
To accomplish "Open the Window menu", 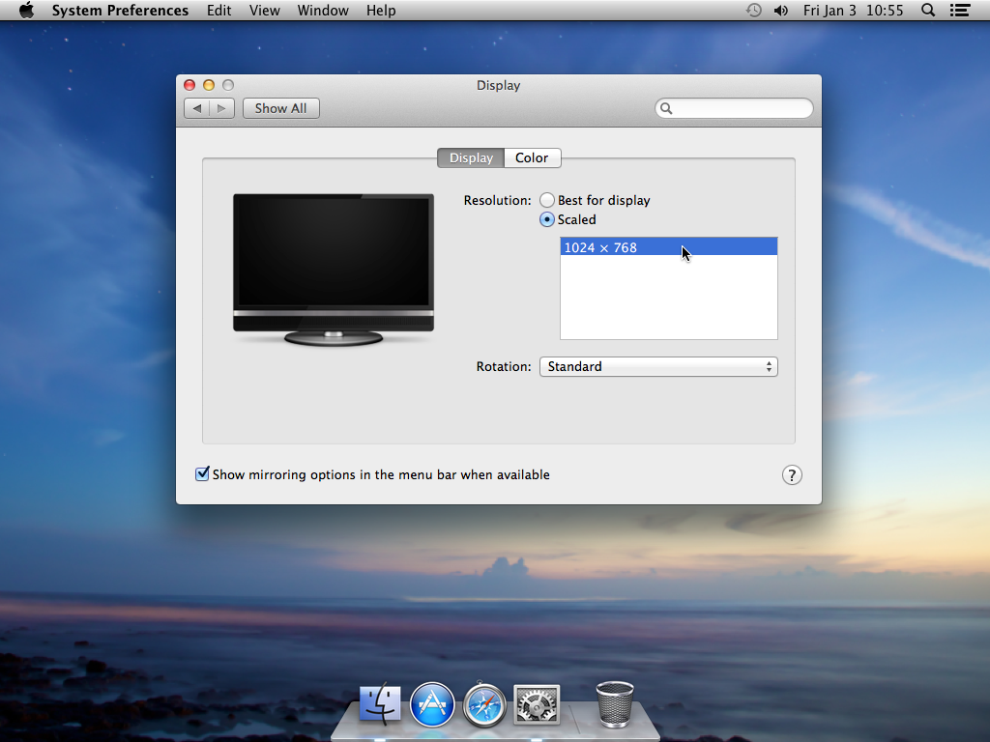I will pos(323,10).
